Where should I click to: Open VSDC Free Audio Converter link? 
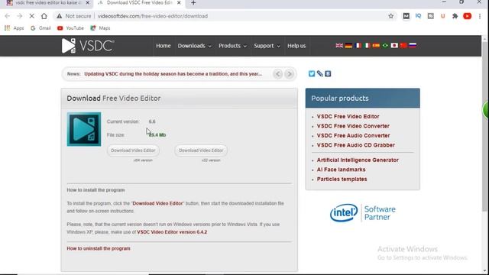pos(353,136)
